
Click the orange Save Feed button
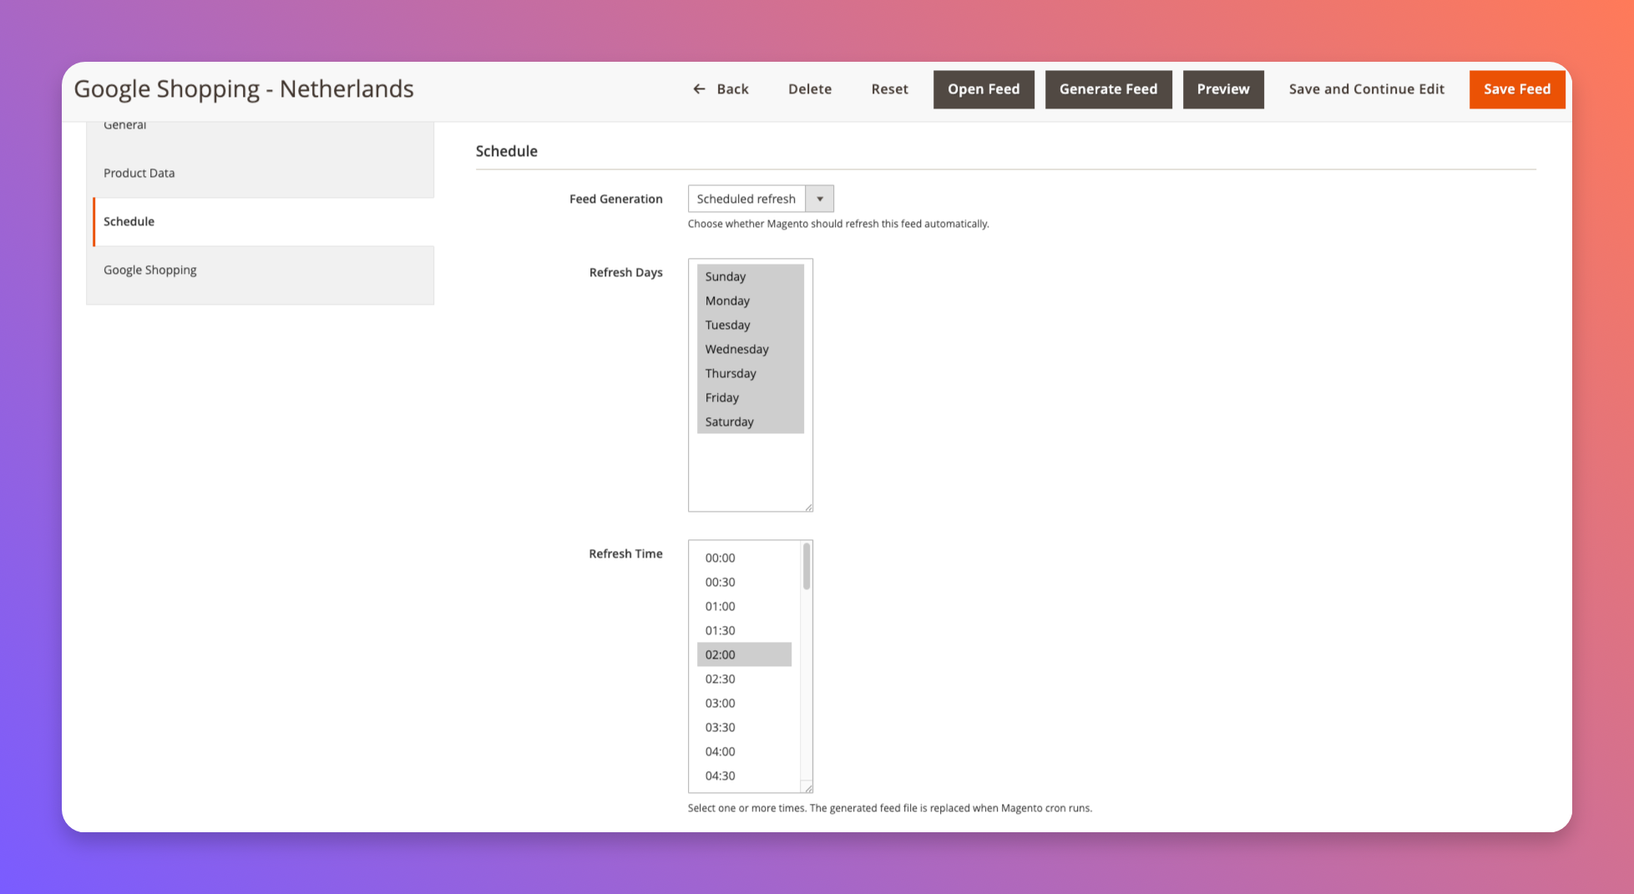1517,89
